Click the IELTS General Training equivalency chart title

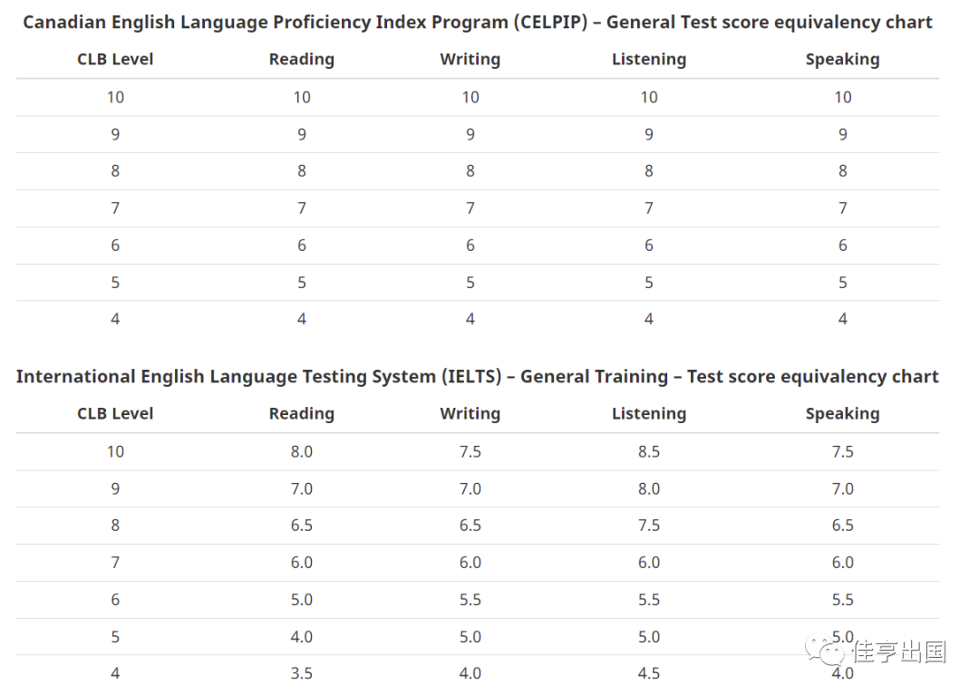478,377
